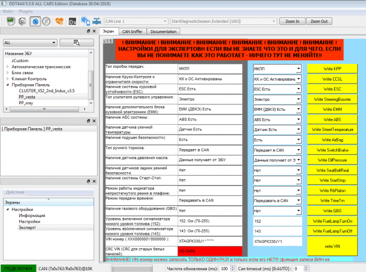366x272 pixels.
Task: Click the fuel level 152 input field
Action: coord(277,221)
